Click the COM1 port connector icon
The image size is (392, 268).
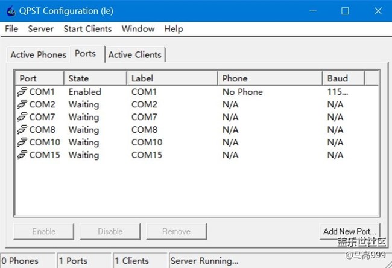click(22, 92)
